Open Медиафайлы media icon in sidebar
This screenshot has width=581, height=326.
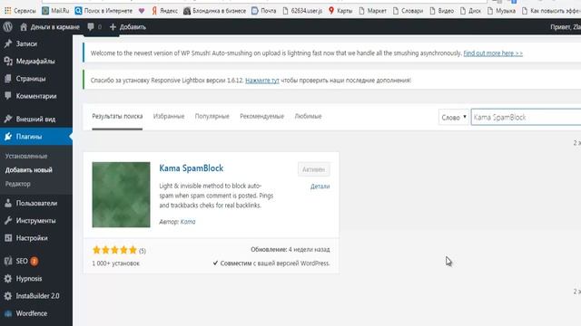pos(8,61)
